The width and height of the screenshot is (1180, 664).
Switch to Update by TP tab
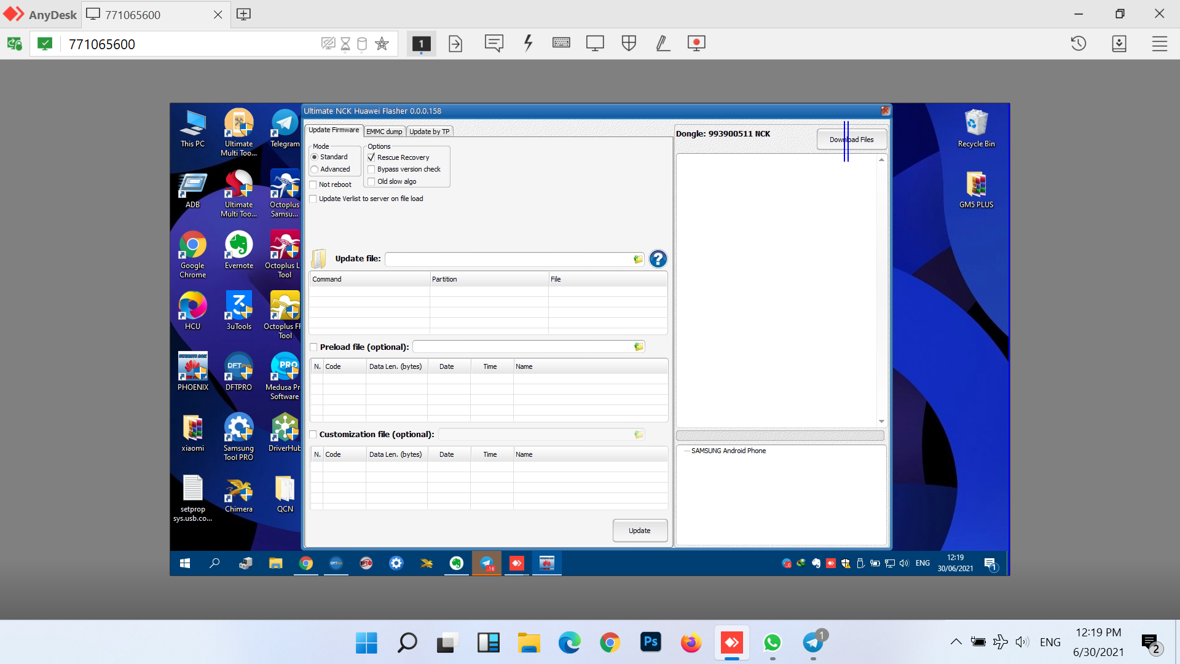(430, 132)
